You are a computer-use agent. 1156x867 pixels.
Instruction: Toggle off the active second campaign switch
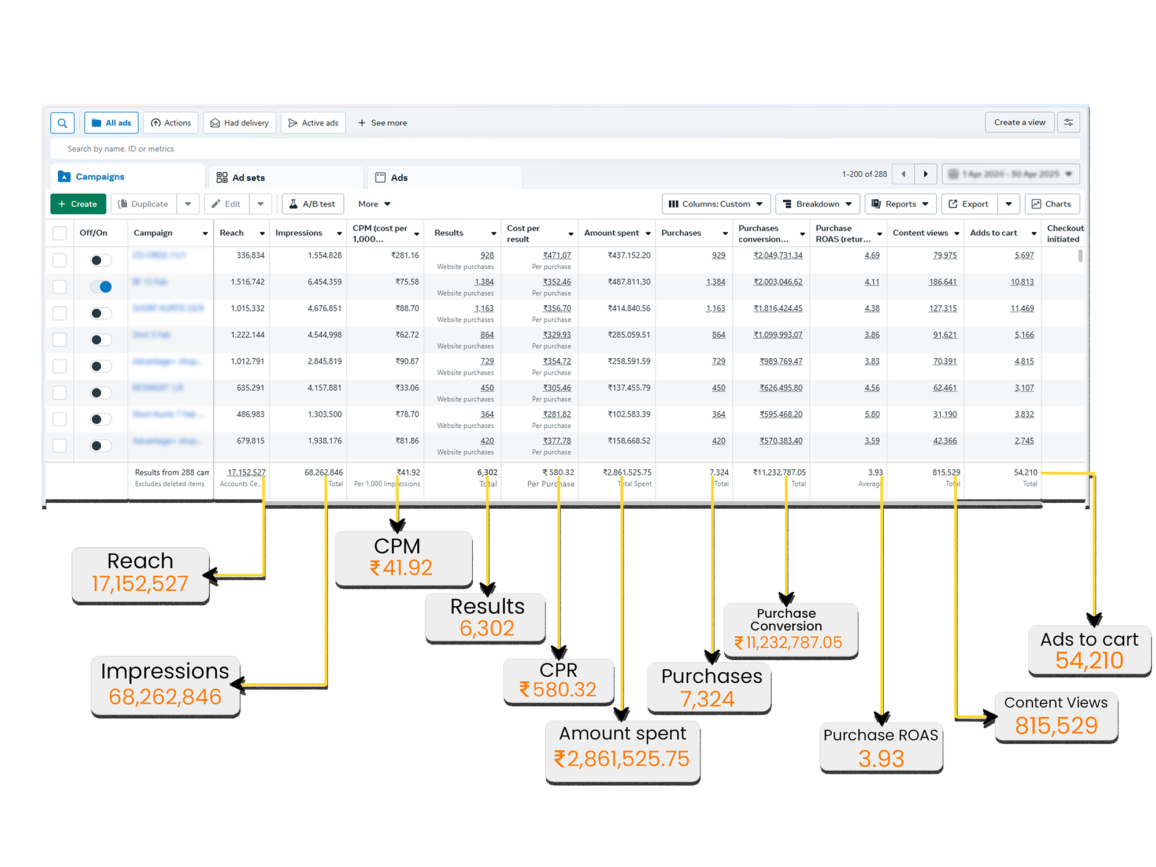pos(101,287)
